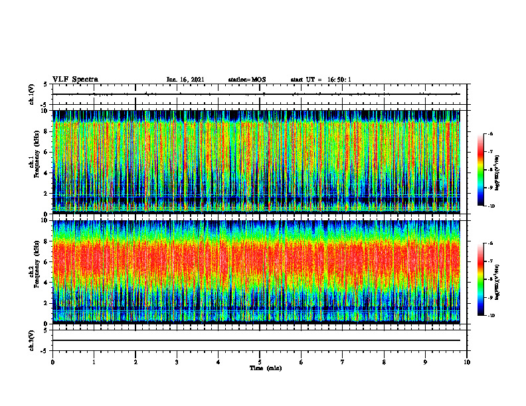Click the red band in the ch.2 spectrogram
Screen dimensions: 526x406
256,259
